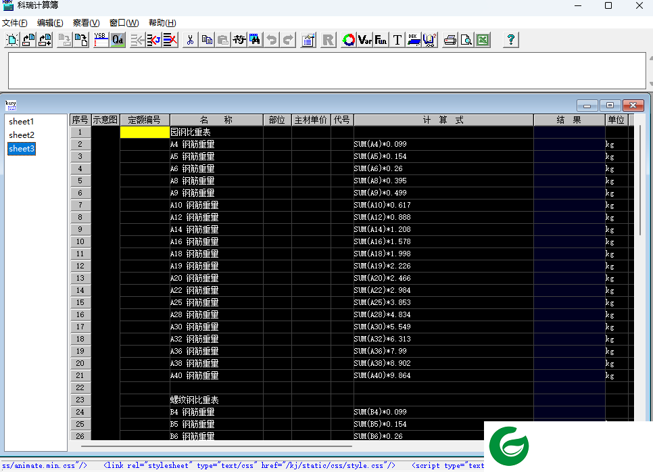Screen dimensions: 653x472
Task: Select row header number 10
Action: point(80,241)
